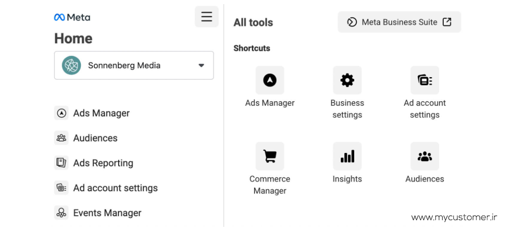Open the Ads Reporting menu label

[x=103, y=163]
